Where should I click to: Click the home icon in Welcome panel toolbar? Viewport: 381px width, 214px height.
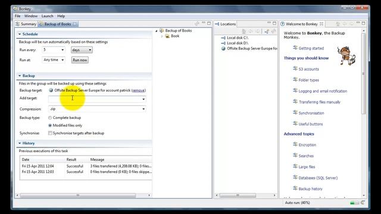coord(338,24)
